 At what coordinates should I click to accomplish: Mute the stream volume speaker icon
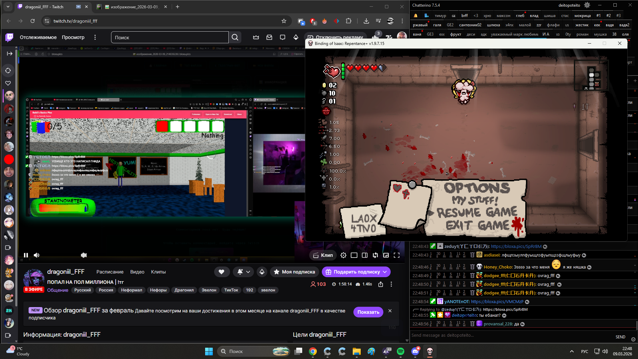[x=37, y=255]
